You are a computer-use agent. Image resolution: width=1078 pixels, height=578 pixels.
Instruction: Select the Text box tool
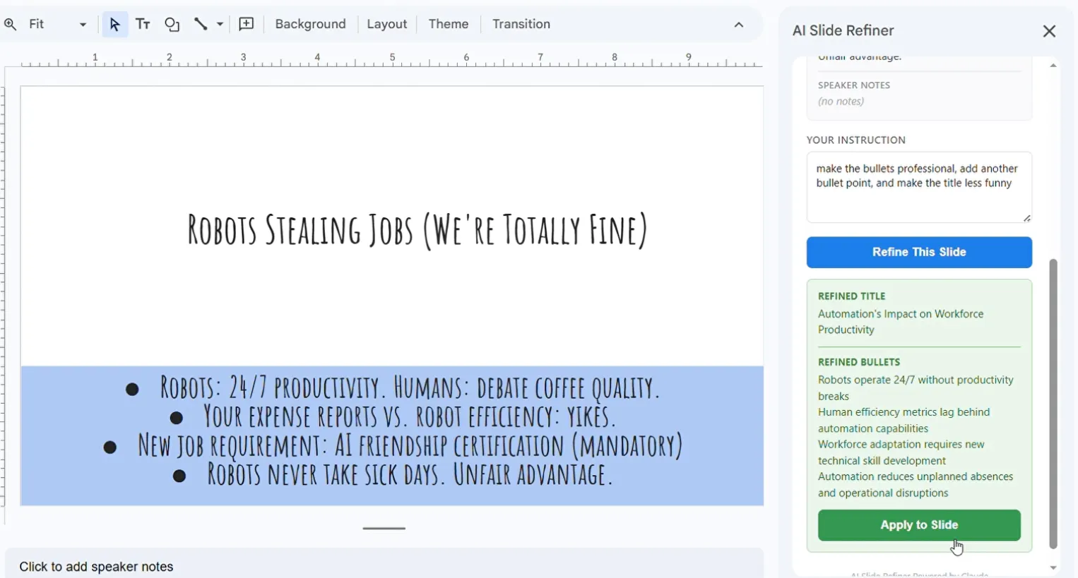coord(143,25)
